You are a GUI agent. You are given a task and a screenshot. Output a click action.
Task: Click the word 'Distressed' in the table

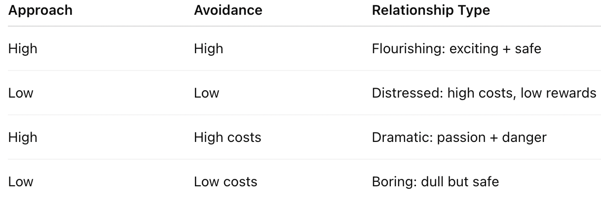(407, 93)
